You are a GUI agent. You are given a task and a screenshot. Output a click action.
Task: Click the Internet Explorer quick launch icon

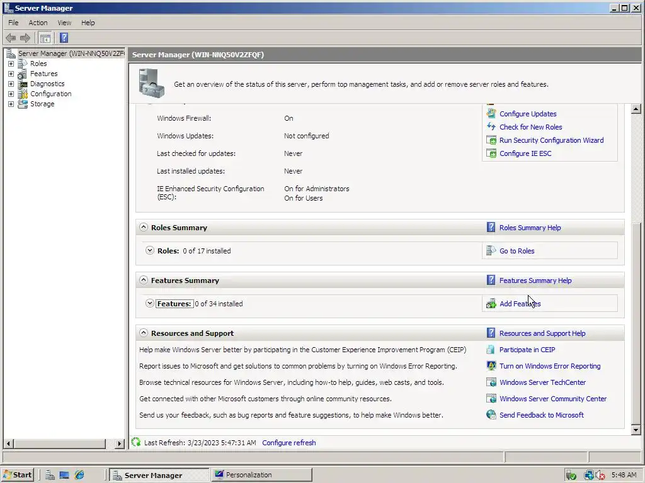click(x=79, y=475)
